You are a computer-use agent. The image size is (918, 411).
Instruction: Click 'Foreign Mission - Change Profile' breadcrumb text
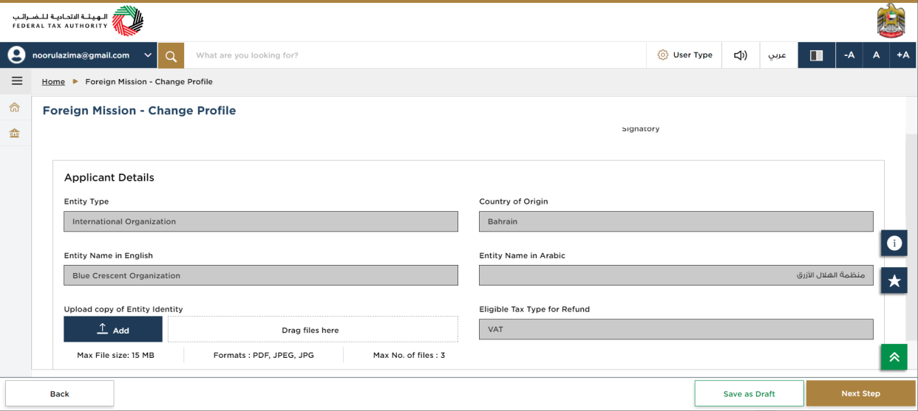149,82
